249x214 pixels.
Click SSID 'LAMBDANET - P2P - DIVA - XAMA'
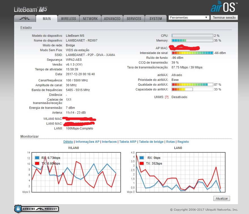[90, 55]
